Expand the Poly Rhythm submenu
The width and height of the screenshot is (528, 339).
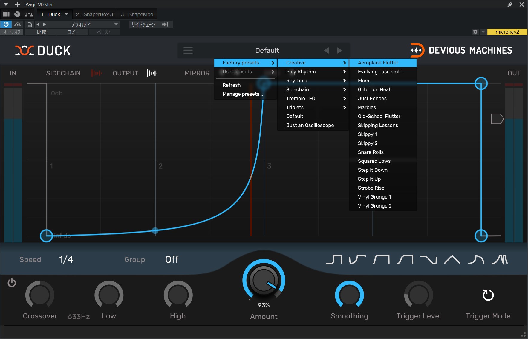313,72
